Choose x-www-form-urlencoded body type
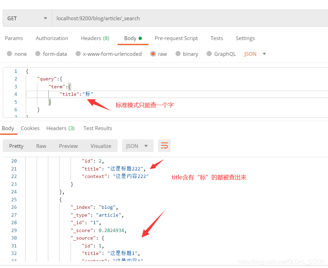This screenshot has width=328, height=268. click(x=78, y=54)
